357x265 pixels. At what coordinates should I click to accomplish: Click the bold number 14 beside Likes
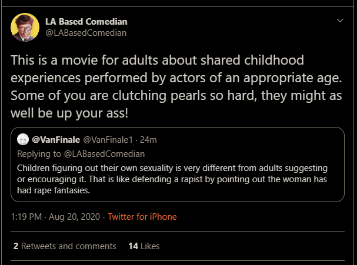coord(133,246)
